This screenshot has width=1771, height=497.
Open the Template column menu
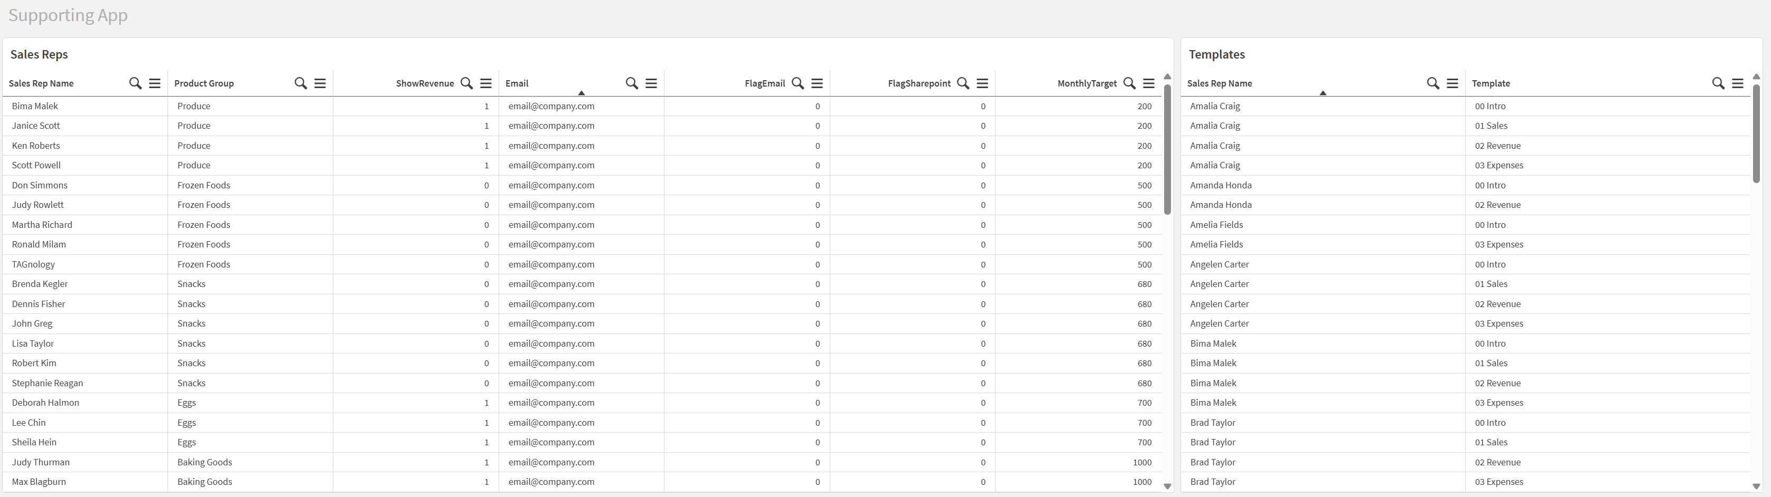click(x=1738, y=83)
